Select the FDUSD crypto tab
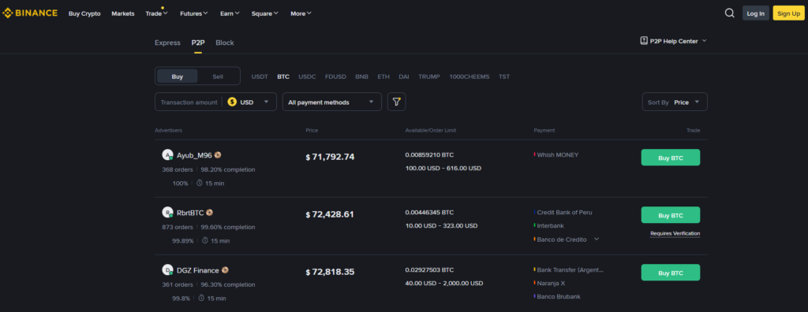 (335, 76)
